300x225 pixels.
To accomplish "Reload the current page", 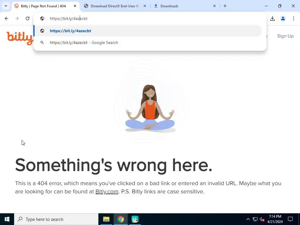I will pos(28,18).
